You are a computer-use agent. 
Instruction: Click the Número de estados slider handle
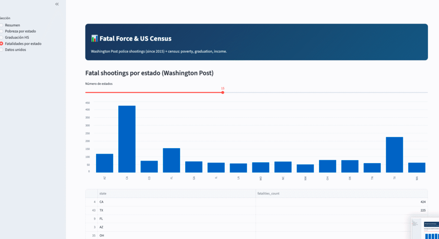[223, 93]
